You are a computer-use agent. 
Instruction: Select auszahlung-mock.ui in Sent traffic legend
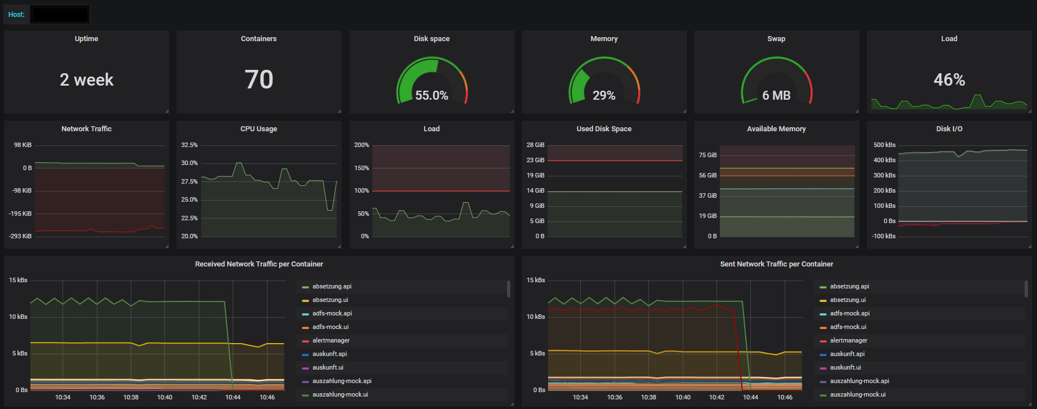858,395
